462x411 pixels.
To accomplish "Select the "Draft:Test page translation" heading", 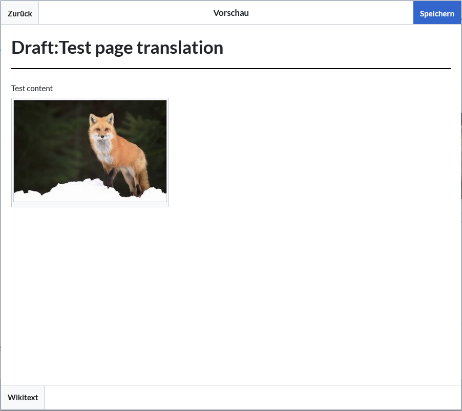I will [x=117, y=48].
